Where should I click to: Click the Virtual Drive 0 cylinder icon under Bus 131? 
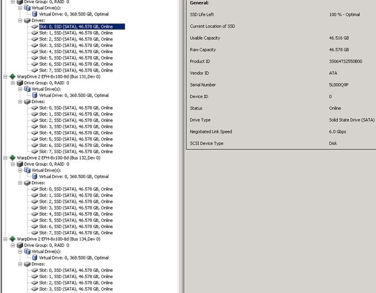coord(35,95)
